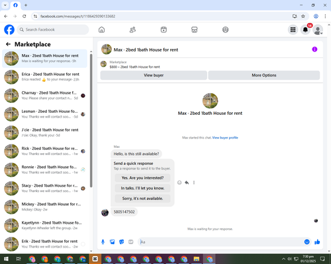
Task: Open Mickey conversation in list
Action: click(x=44, y=207)
